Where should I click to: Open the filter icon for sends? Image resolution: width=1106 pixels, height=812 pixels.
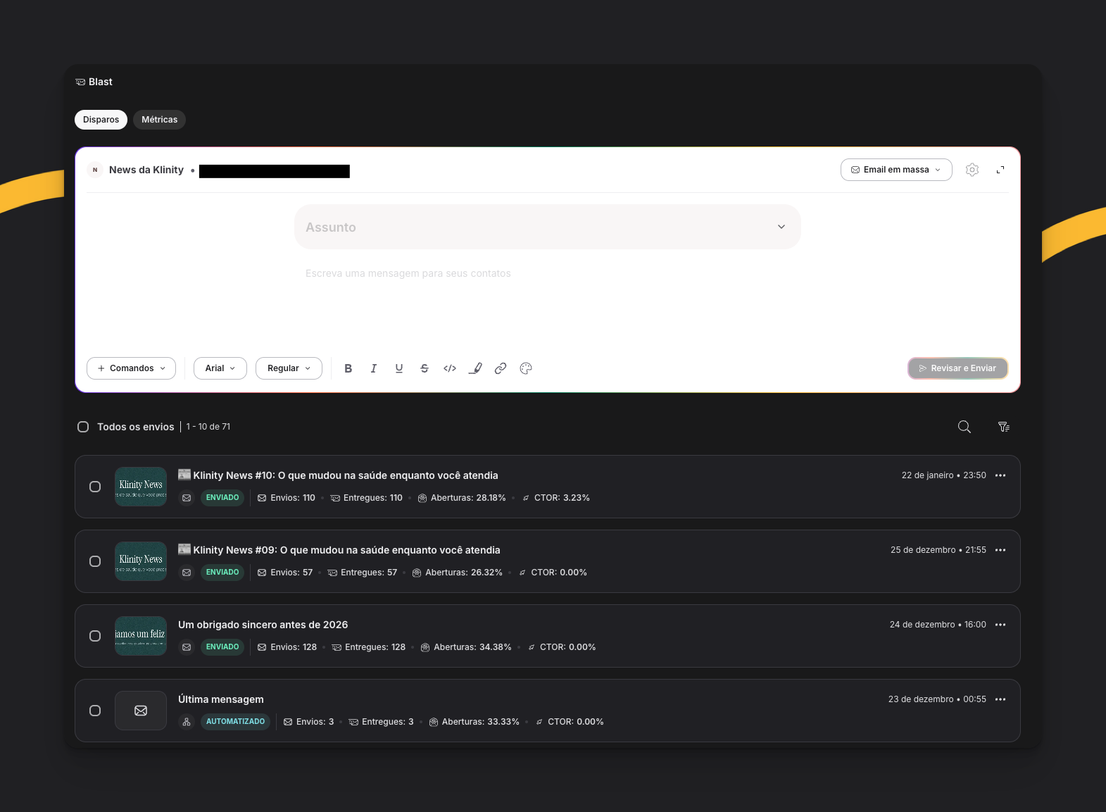[x=1004, y=427]
